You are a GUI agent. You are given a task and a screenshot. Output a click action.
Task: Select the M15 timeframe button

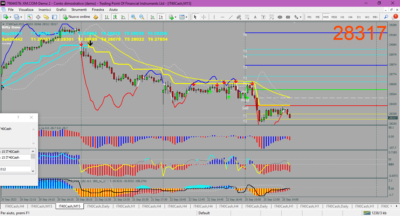(326, 17)
